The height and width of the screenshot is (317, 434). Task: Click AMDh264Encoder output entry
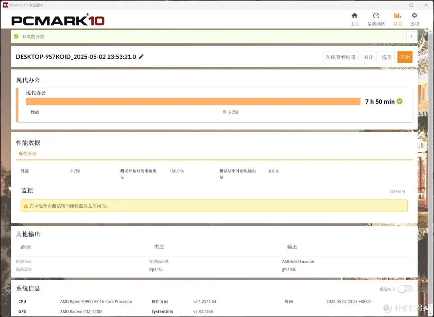(x=298, y=262)
